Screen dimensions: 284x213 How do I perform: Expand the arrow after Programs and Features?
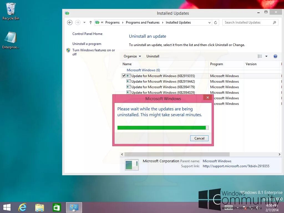coord(163,22)
